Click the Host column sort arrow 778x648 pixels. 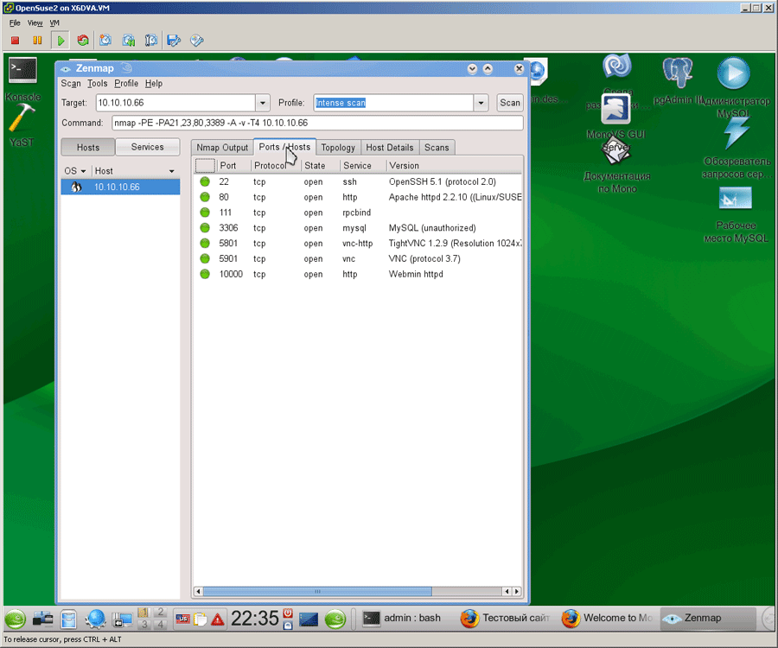click(172, 171)
